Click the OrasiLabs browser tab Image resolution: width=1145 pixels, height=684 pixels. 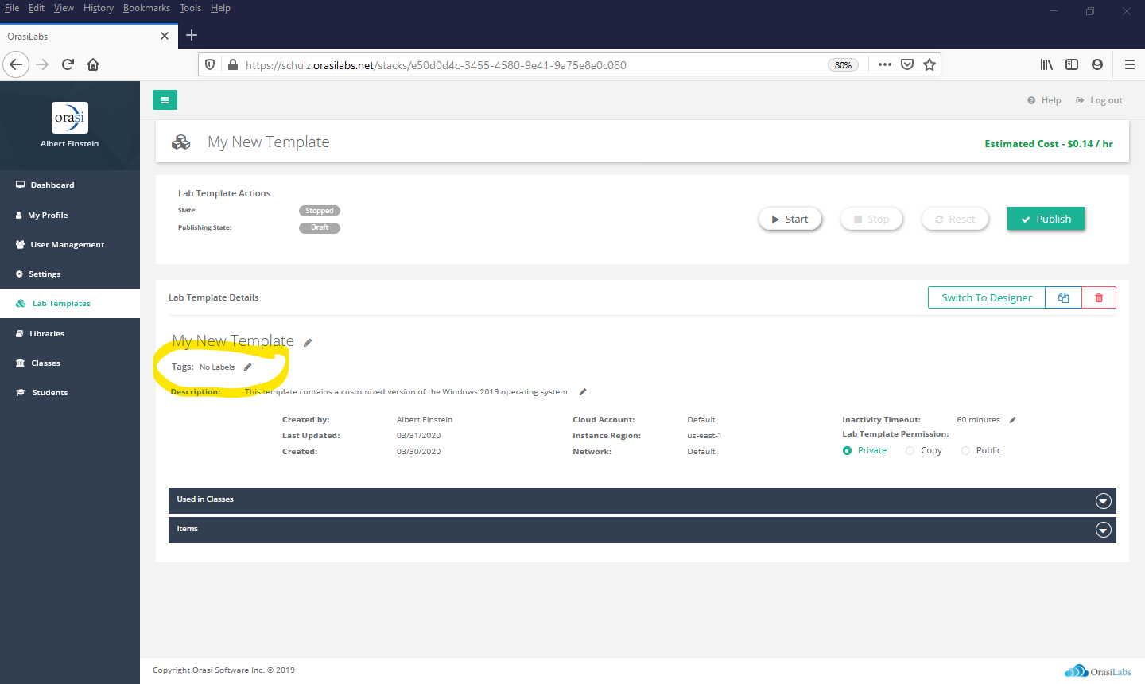point(87,36)
